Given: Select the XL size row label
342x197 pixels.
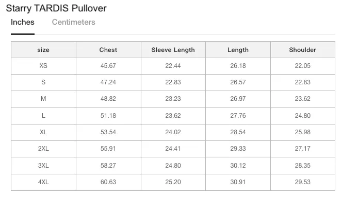Looking at the screenshot, I should (x=43, y=132).
